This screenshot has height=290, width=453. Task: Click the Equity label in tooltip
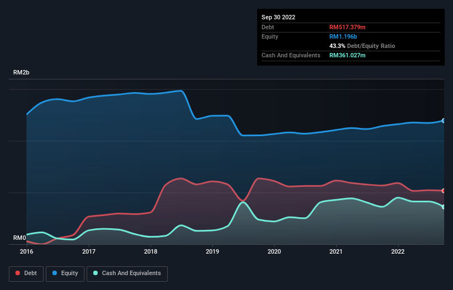point(270,36)
